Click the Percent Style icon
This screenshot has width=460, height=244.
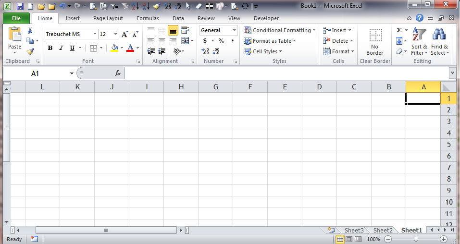coord(221,41)
